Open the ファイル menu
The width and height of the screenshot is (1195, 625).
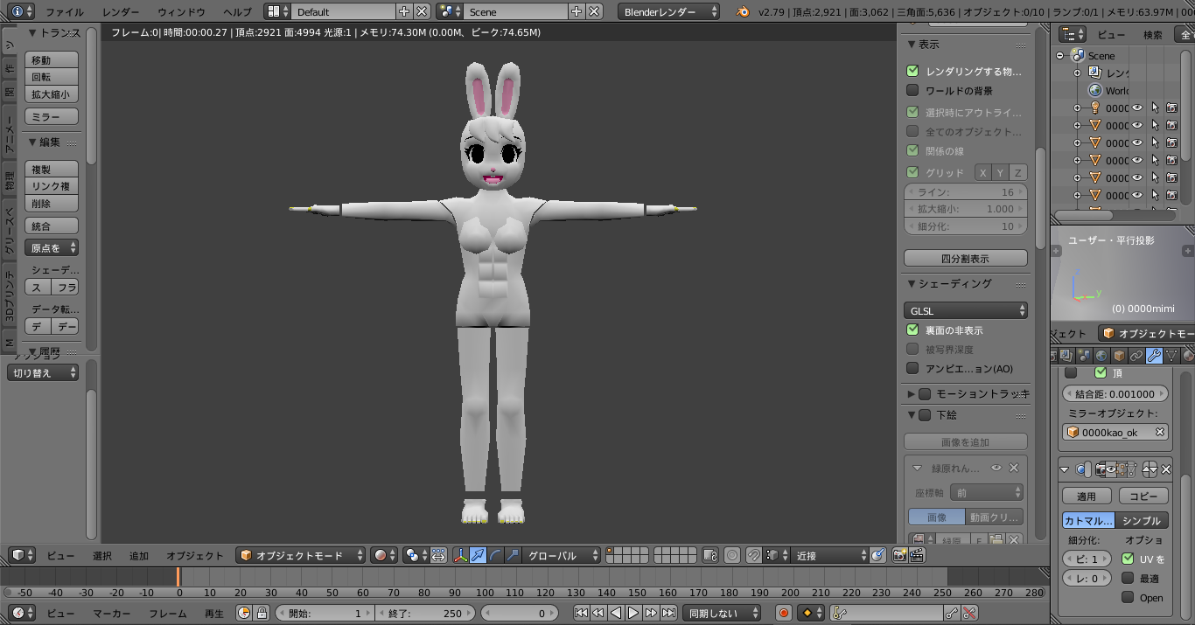pyautogui.click(x=65, y=12)
